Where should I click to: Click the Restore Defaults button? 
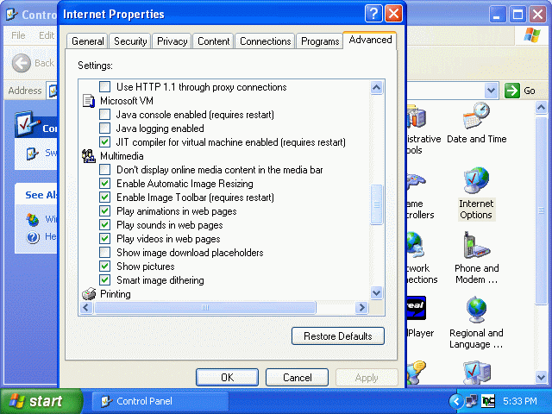coord(338,336)
